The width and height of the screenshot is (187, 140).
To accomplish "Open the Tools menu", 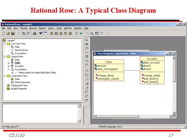I will (x=59, y=28).
